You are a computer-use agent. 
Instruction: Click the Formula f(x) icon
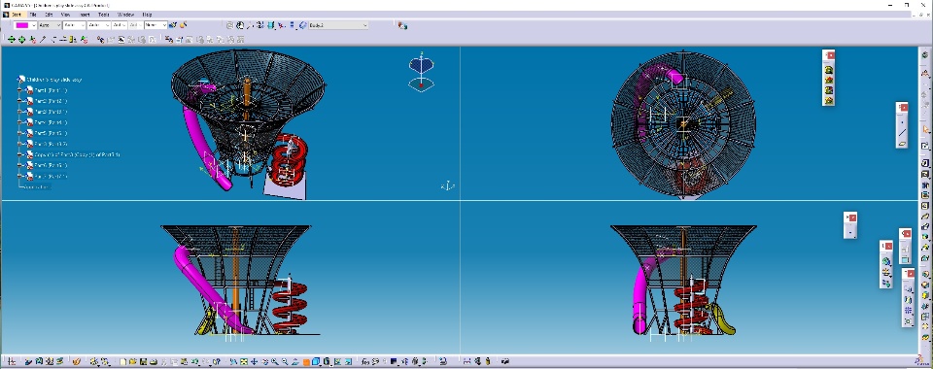(365, 361)
